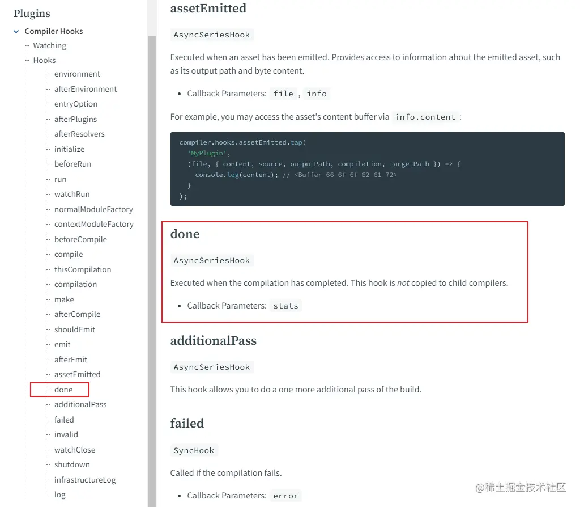
Task: Click the assetEmitted heading anchor
Action: tap(208, 9)
